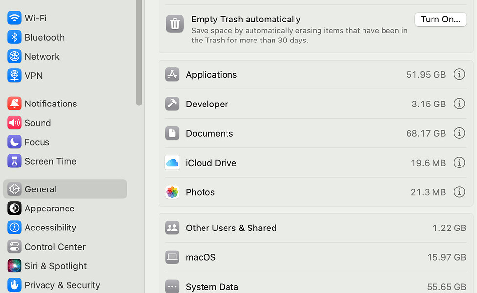The height and width of the screenshot is (293, 477).
Task: Open the VPN globe icon
Action: click(x=14, y=75)
